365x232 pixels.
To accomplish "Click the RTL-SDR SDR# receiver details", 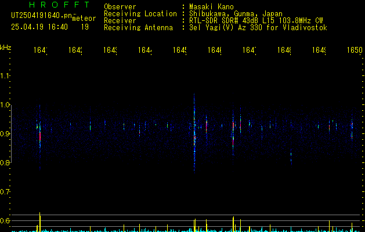I will click(256, 21).
